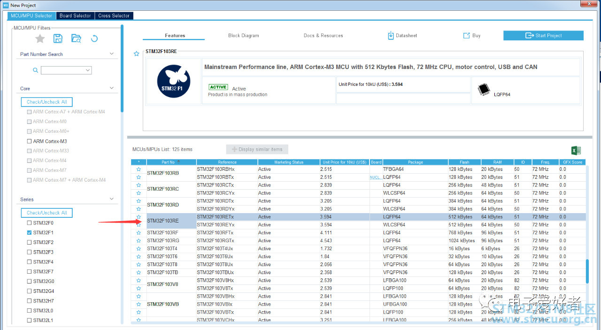Image resolution: width=601 pixels, height=330 pixels.
Task: Sort by Marketing Status column
Action: 289,162
